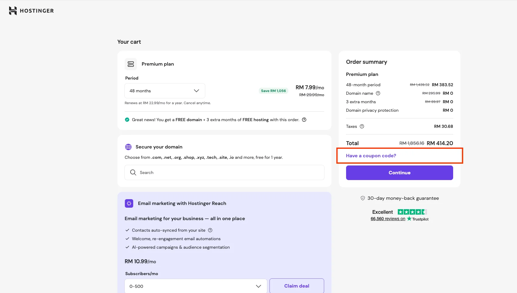Screen dimensions: 517x293
Task: Open help icon beside FREE hosting notice
Action: point(304,120)
